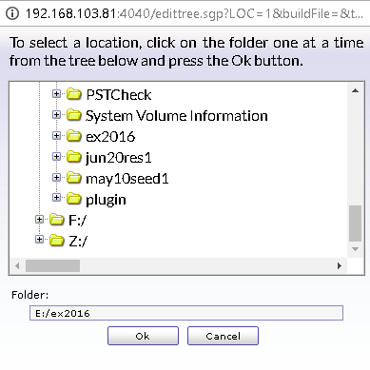This screenshot has width=370, height=370.
Task: Select the F:/ drive folder icon
Action: tap(57, 220)
